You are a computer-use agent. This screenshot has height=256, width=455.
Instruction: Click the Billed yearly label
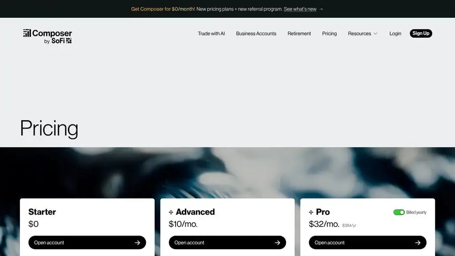click(x=416, y=212)
